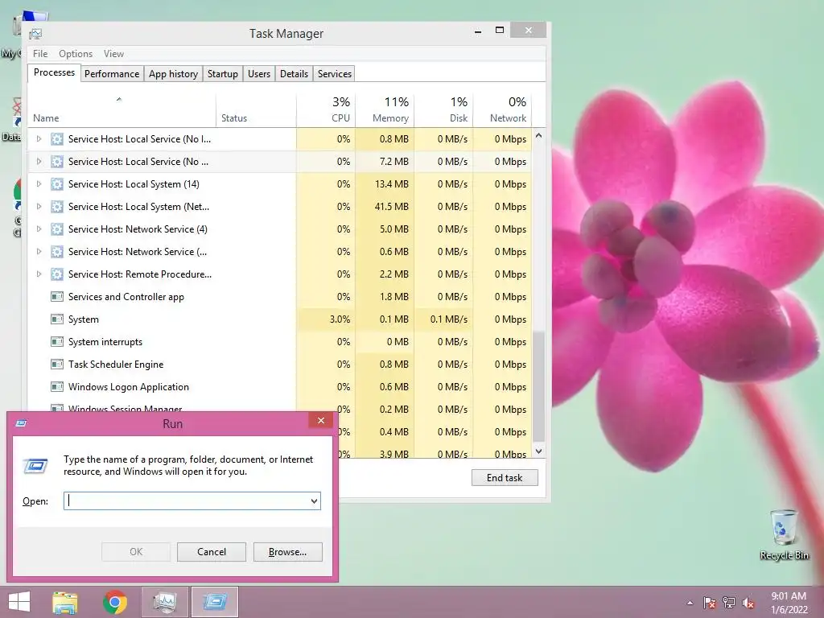Click the muted volume tray icon
The width and height of the screenshot is (824, 618).
point(748,603)
